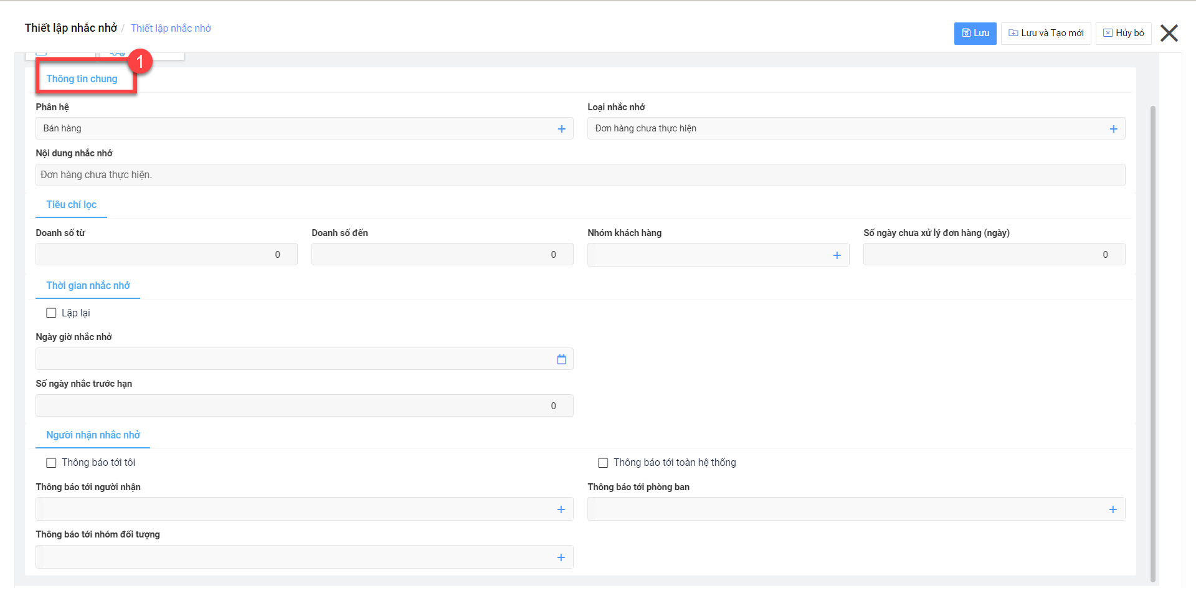Image resolution: width=1196 pixels, height=601 pixels.
Task: Select the Tiêu chí lọc section tab
Action: 71,204
